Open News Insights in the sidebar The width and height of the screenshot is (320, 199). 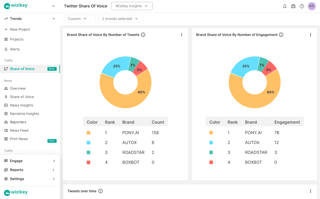22,105
